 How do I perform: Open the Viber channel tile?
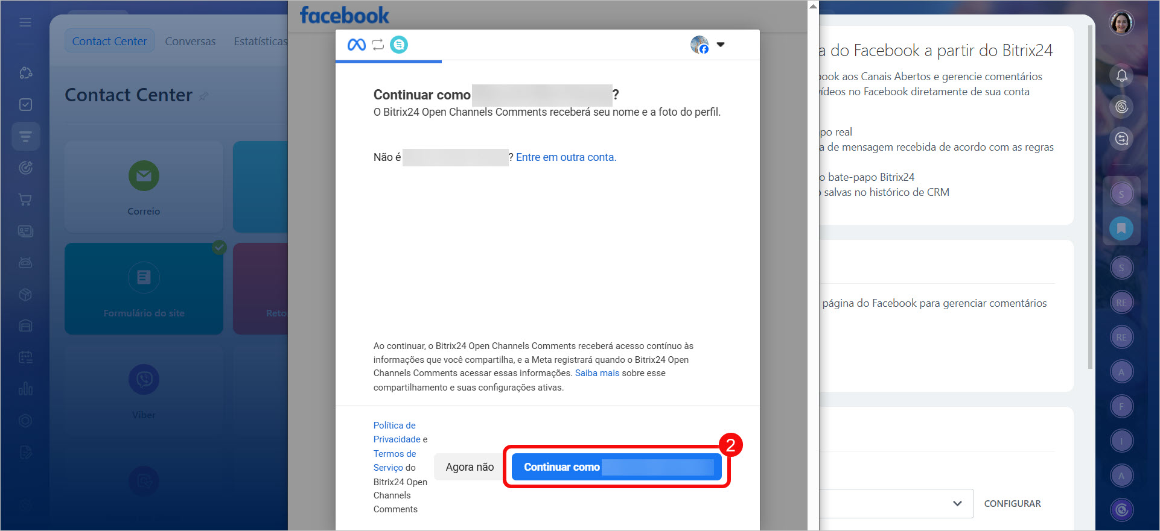click(x=144, y=391)
